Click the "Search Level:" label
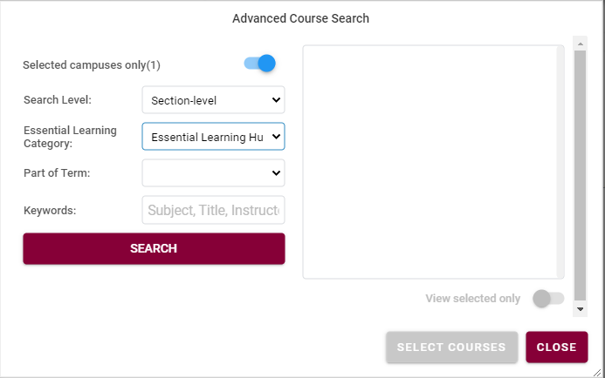 [x=58, y=100]
